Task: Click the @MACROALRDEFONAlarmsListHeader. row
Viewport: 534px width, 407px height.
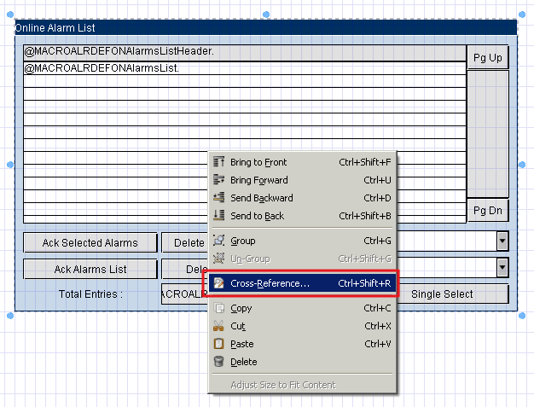Action: pos(245,53)
